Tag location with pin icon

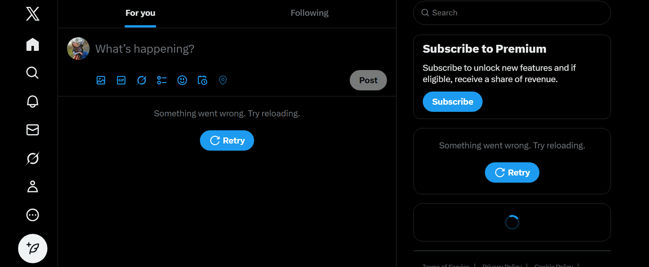pos(223,80)
